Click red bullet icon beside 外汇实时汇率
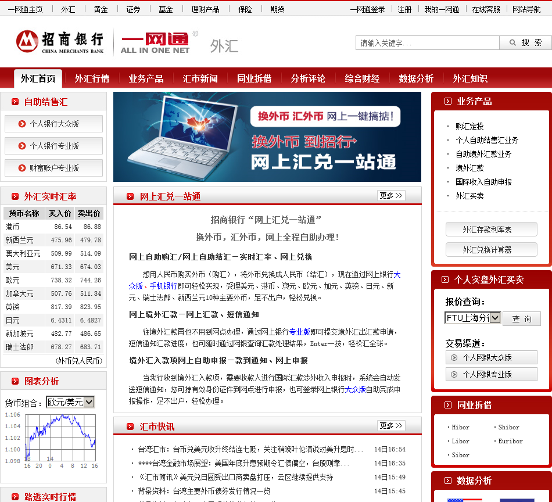552x502 pixels. [x=15, y=196]
